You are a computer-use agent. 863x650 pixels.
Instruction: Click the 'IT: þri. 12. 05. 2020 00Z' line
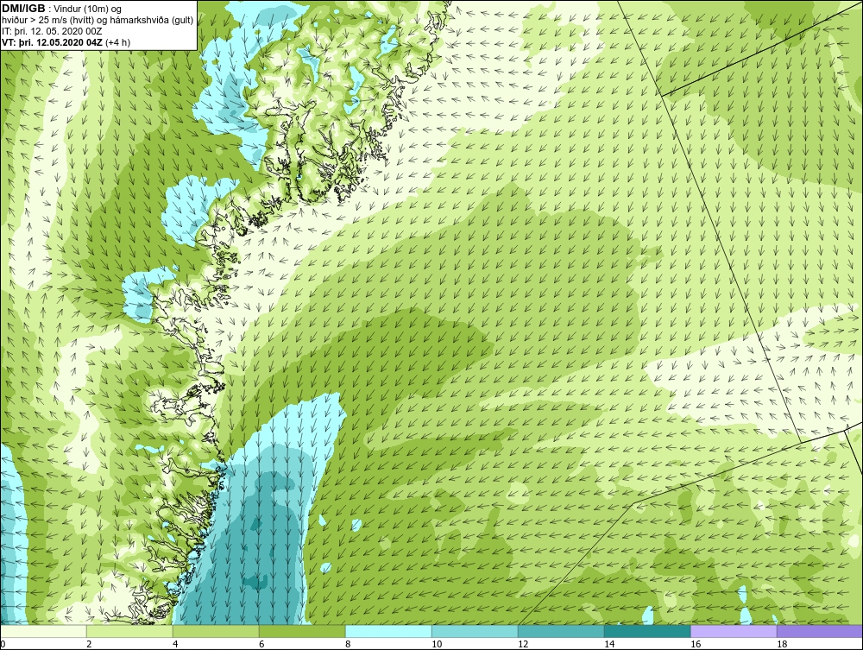52,31
